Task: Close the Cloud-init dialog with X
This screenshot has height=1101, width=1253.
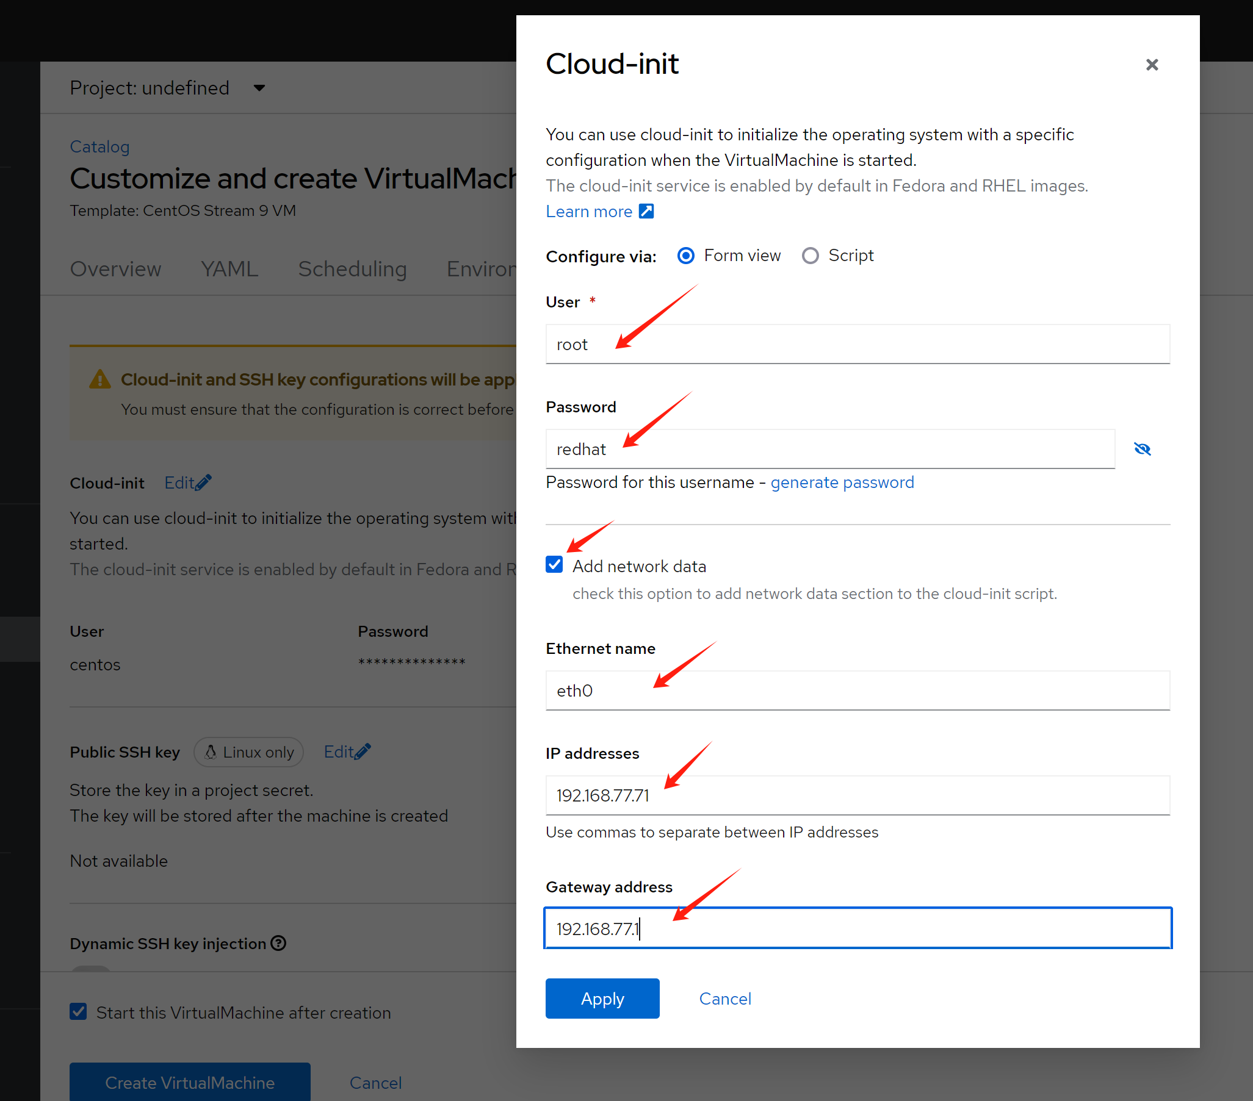Action: click(1151, 64)
